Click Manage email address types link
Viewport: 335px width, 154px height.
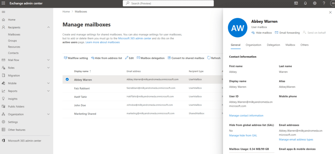296,140
